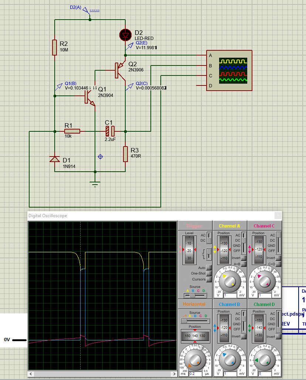
Task: Enable the Cursors button
Action: click(x=208, y=279)
